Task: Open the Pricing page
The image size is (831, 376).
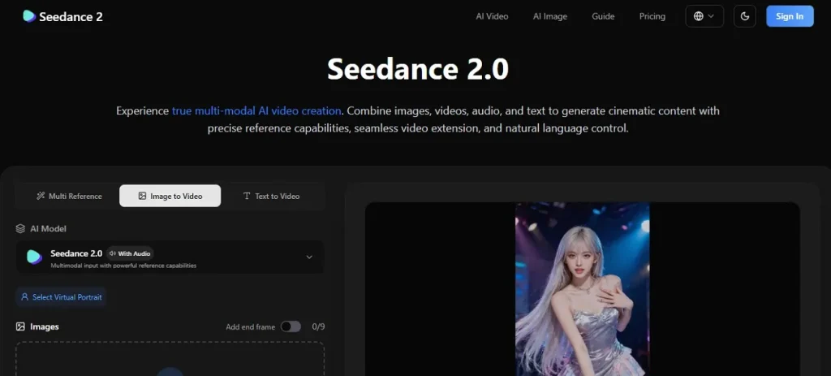Action: (x=652, y=16)
